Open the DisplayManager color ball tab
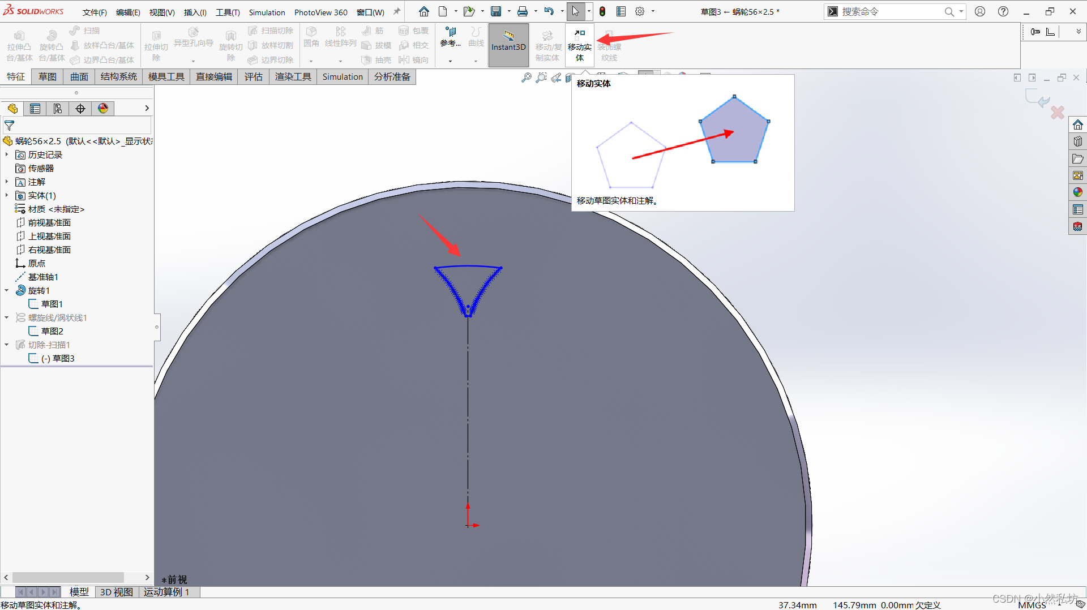The width and height of the screenshot is (1087, 610). [x=103, y=109]
